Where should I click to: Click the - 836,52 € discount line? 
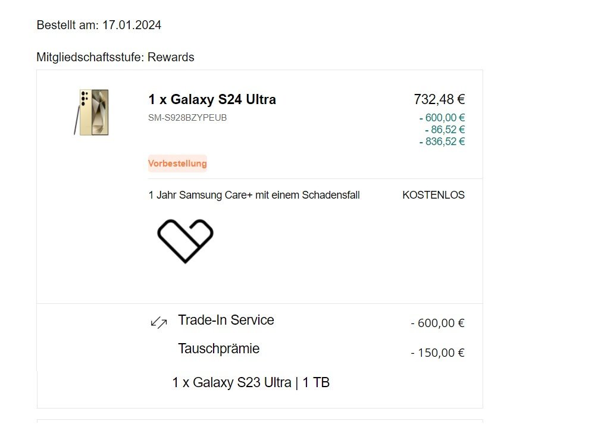[442, 142]
